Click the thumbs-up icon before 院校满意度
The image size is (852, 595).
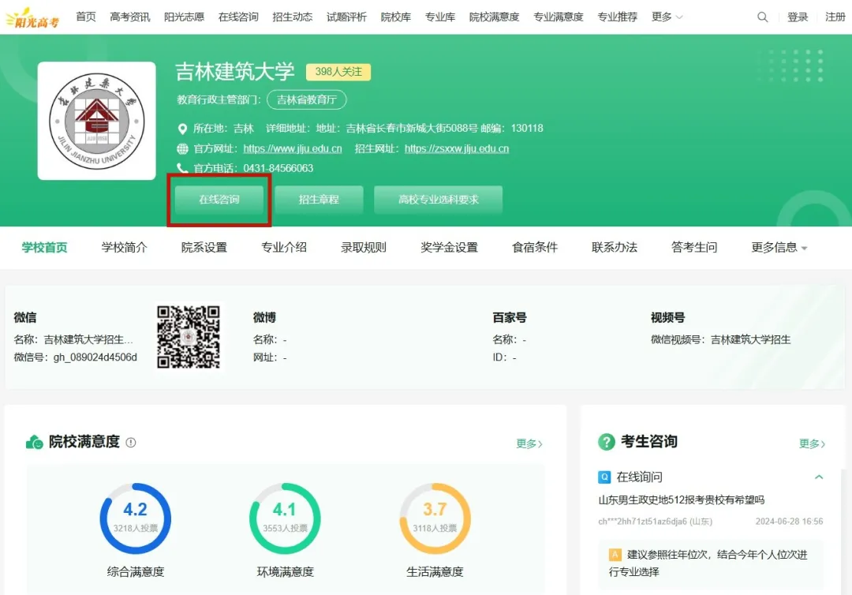click(34, 443)
